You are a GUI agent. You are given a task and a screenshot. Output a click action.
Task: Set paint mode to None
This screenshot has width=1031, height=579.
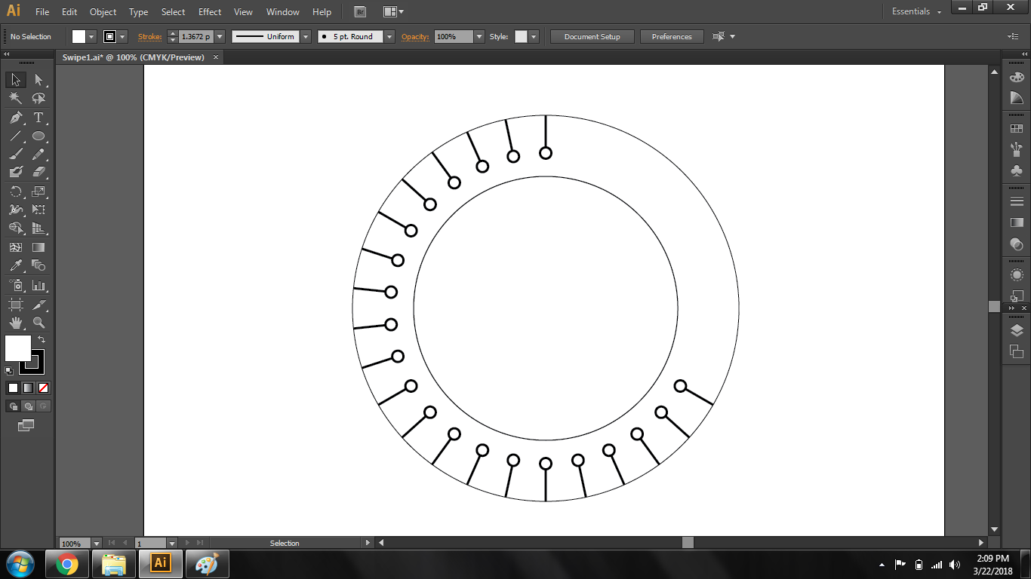pos(43,388)
